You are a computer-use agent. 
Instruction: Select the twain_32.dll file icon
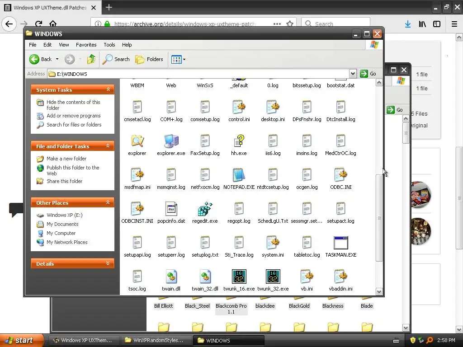(x=205, y=277)
